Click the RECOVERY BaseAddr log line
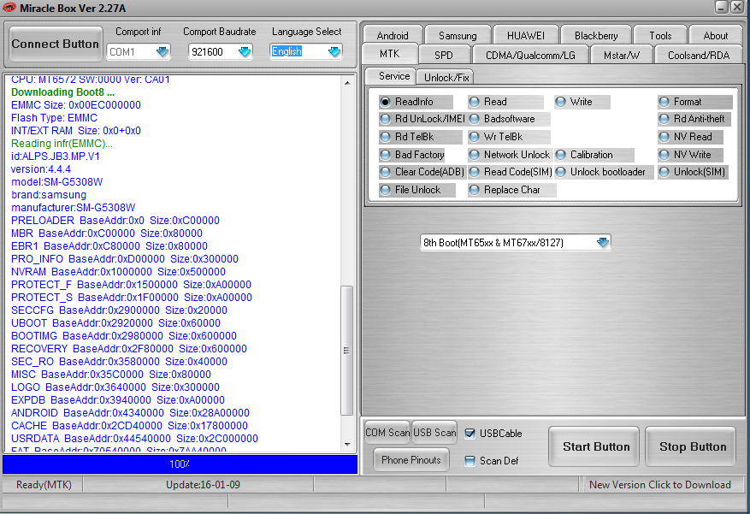This screenshot has width=750, height=514. coord(129,349)
